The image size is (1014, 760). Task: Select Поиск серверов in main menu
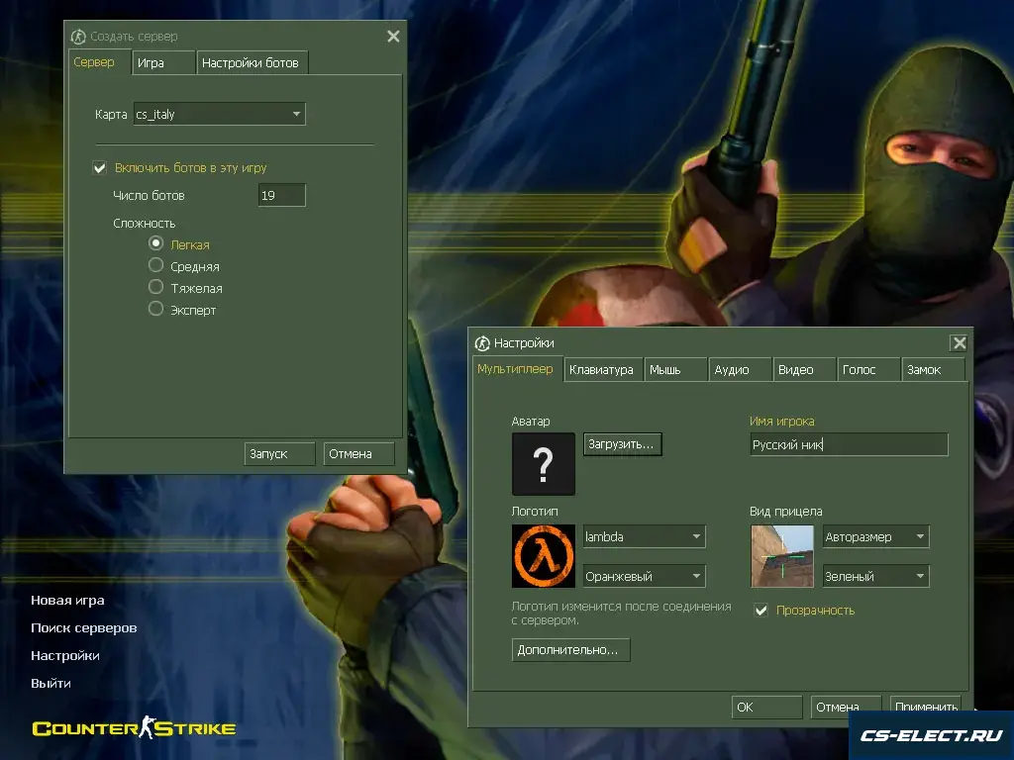(84, 628)
